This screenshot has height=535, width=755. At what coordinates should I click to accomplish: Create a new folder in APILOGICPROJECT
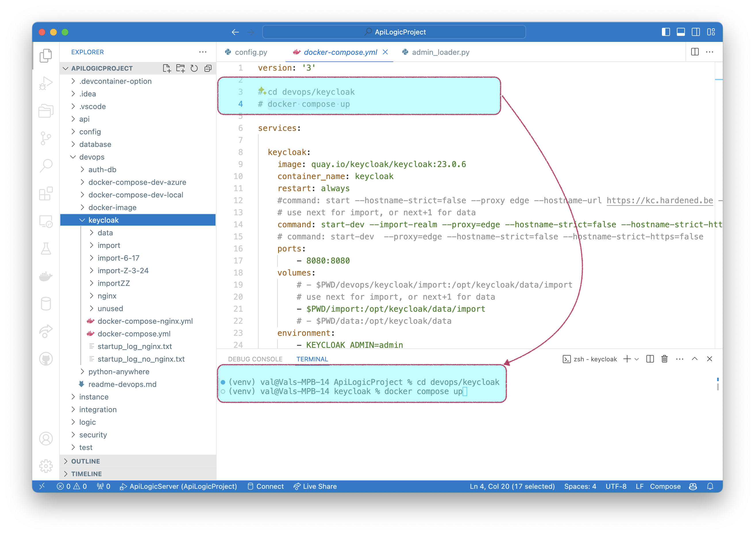[180, 68]
